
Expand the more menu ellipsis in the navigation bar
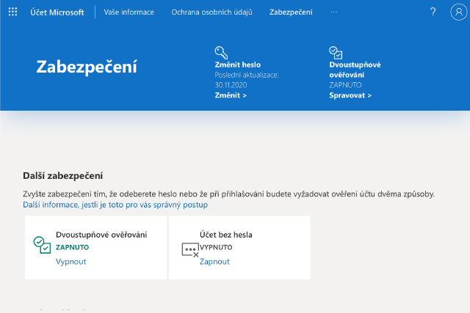333,12
